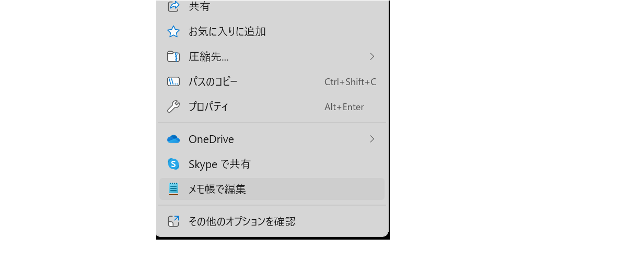Choose the Skype で共有 menu text
The height and width of the screenshot is (261, 627).
[x=219, y=164]
